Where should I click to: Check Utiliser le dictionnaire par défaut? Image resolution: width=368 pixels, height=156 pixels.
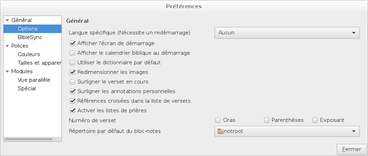click(72, 63)
